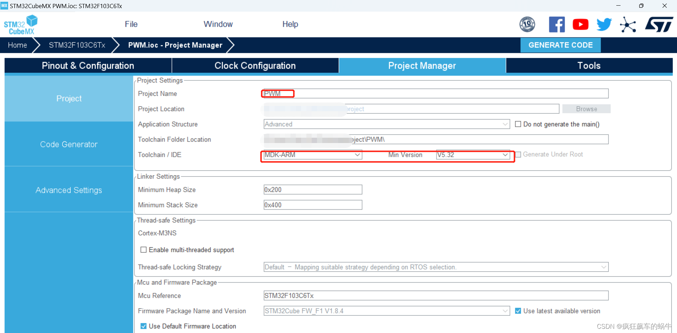Image resolution: width=677 pixels, height=333 pixels.
Task: Open the 10-year anniversary badge icon
Action: point(527,24)
